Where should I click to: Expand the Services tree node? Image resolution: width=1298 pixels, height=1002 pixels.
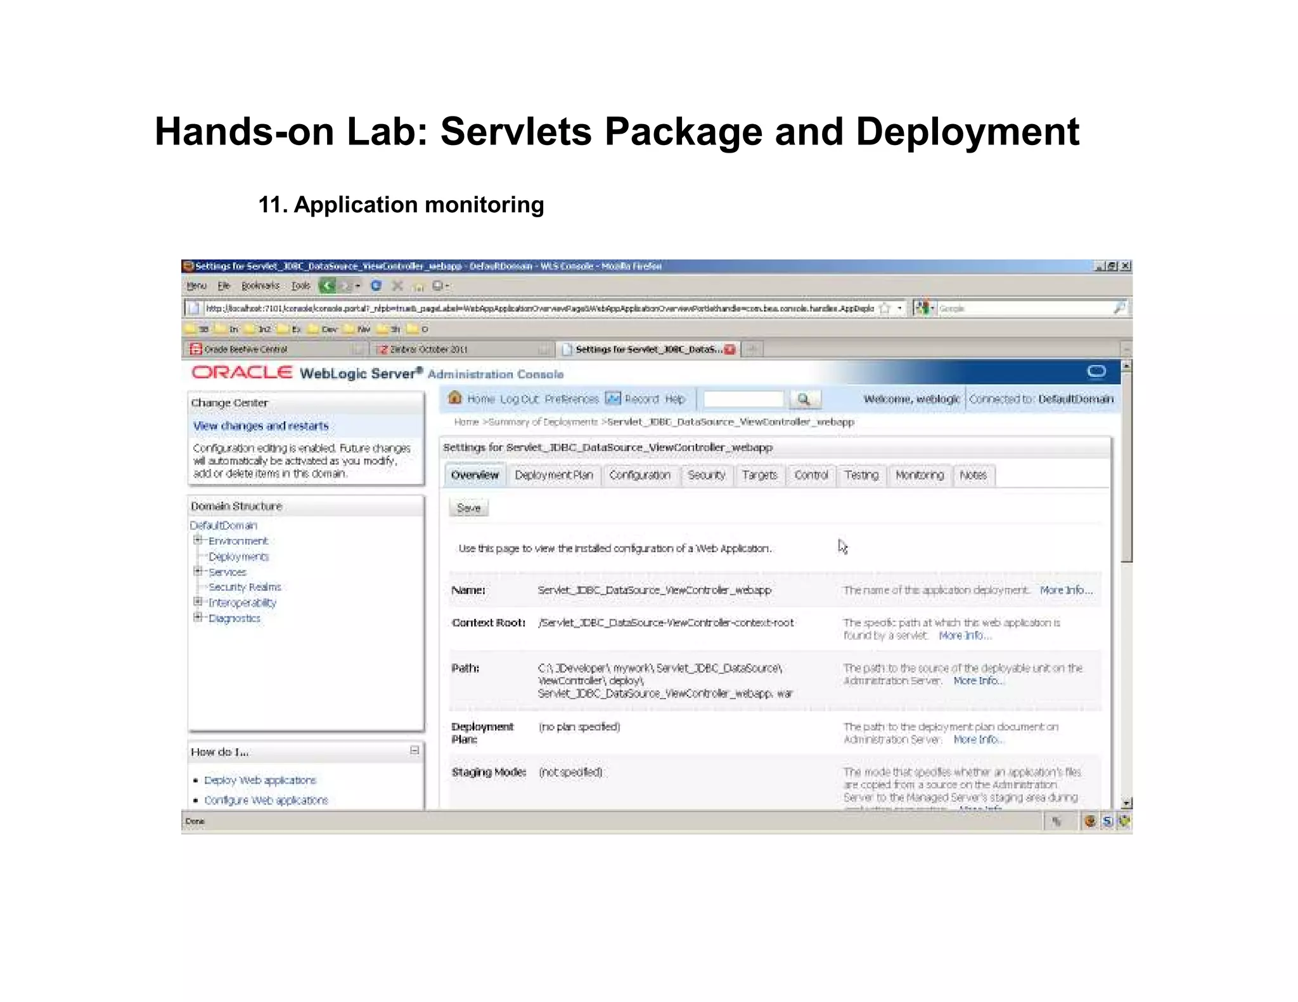point(198,571)
